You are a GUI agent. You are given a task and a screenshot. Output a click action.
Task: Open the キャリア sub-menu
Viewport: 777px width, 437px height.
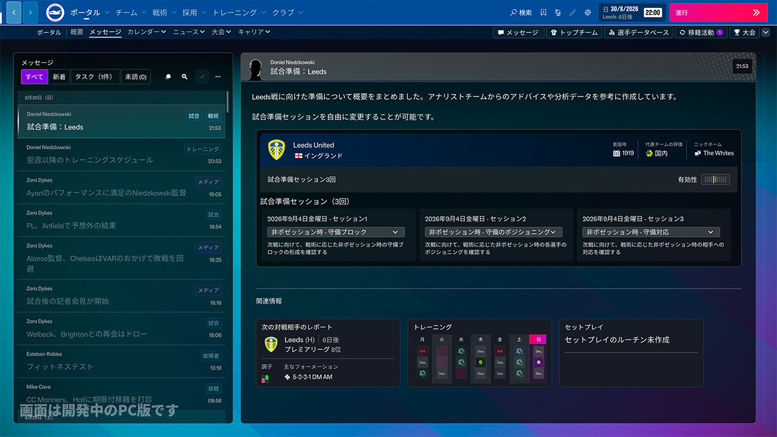pyautogui.click(x=254, y=32)
